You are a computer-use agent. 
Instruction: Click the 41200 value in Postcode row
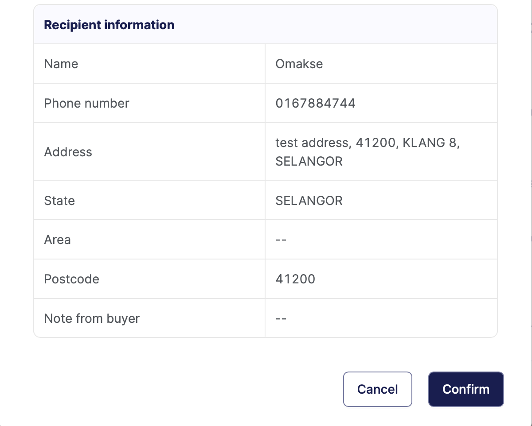[295, 279]
